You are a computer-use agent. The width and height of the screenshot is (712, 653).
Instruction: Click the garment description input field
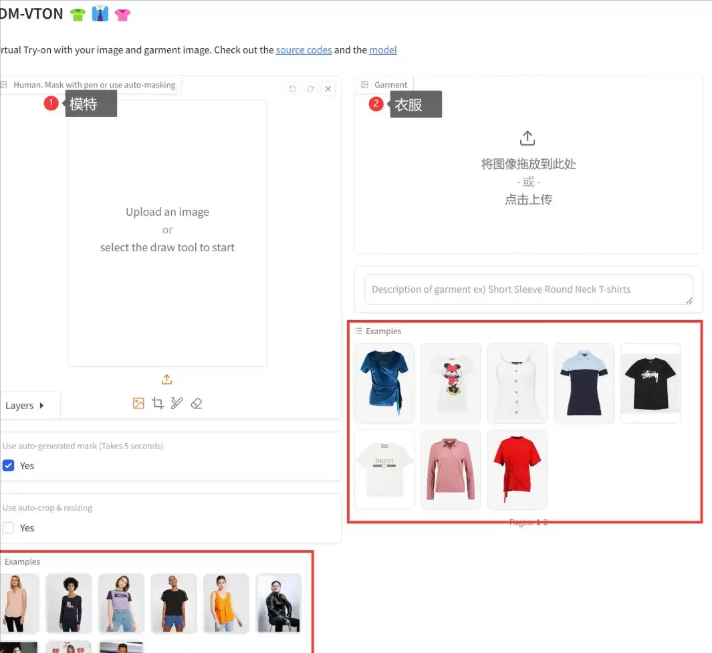click(528, 289)
